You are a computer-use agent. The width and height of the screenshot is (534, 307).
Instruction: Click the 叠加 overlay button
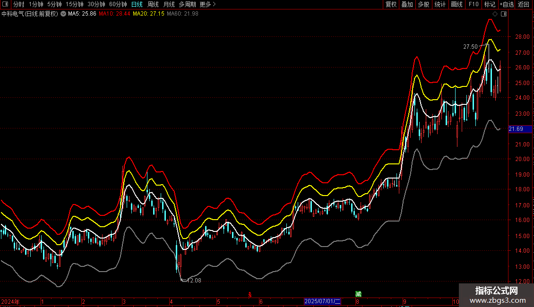tap(407, 4)
